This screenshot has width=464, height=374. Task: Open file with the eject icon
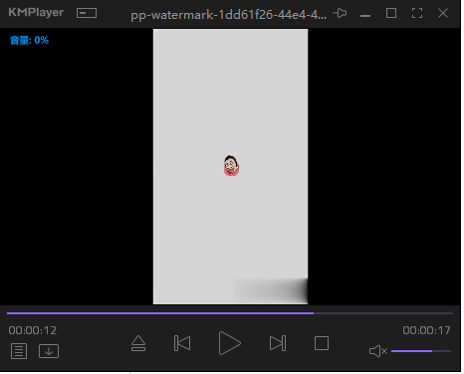click(138, 343)
